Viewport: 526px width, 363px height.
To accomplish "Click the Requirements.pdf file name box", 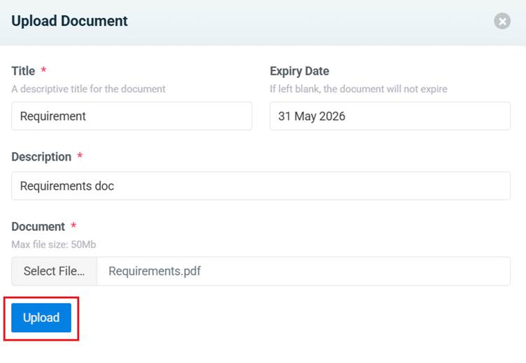I will [x=303, y=271].
